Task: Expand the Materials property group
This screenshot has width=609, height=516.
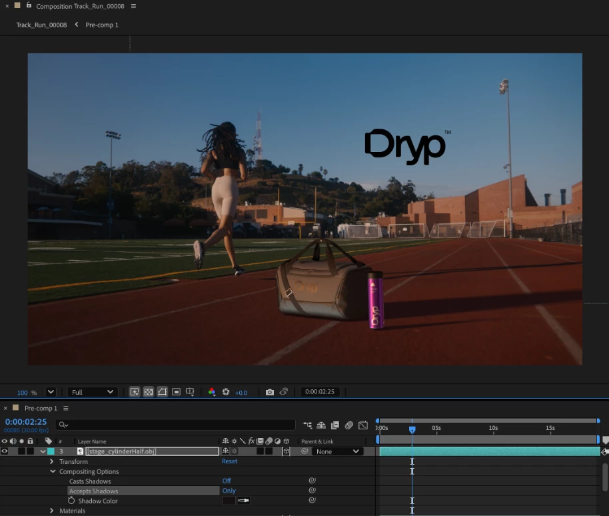Action: [x=52, y=511]
